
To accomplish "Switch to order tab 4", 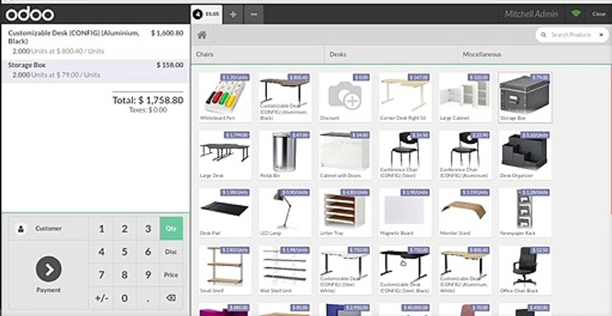I will (206, 14).
